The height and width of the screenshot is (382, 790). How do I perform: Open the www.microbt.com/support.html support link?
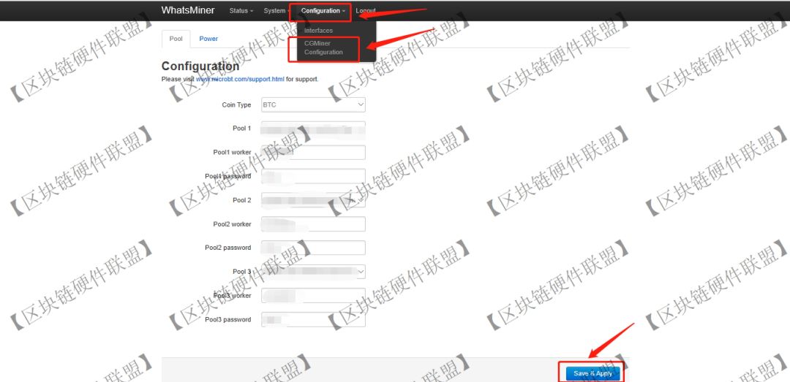tap(241, 79)
